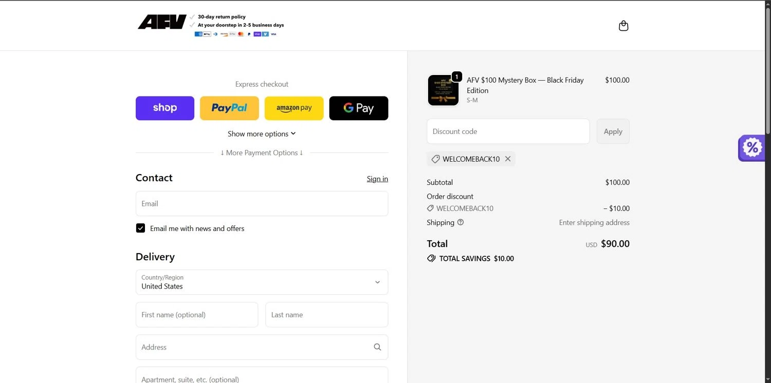The image size is (771, 383).
Task: Click the Mystery Box product thumbnail
Action: (x=443, y=90)
